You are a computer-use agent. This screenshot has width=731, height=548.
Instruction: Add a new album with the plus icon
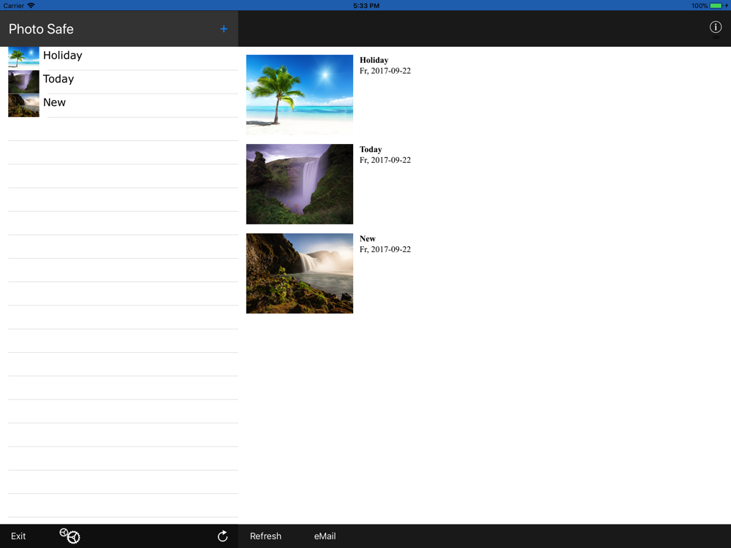pos(224,29)
